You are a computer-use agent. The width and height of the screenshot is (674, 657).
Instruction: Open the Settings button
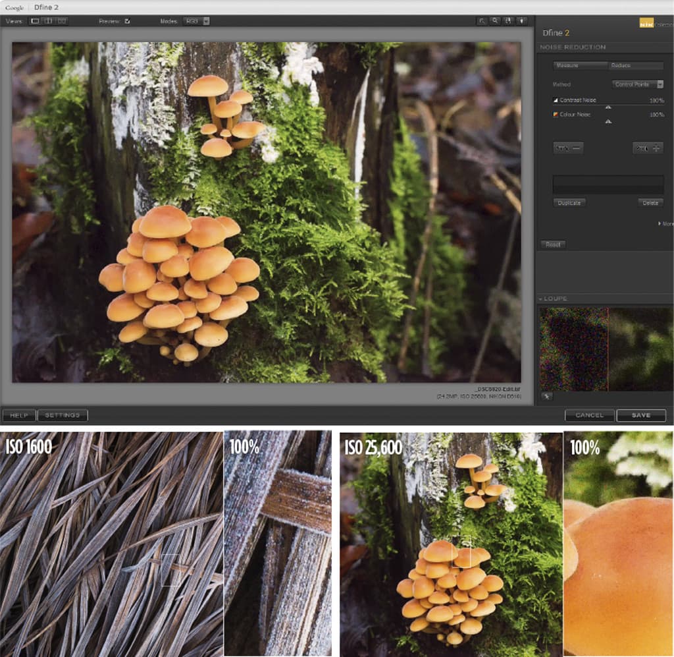(63, 415)
